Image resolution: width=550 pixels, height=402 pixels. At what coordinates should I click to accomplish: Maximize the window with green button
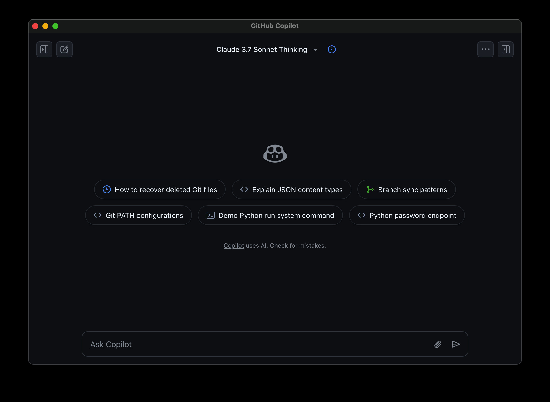pos(55,26)
